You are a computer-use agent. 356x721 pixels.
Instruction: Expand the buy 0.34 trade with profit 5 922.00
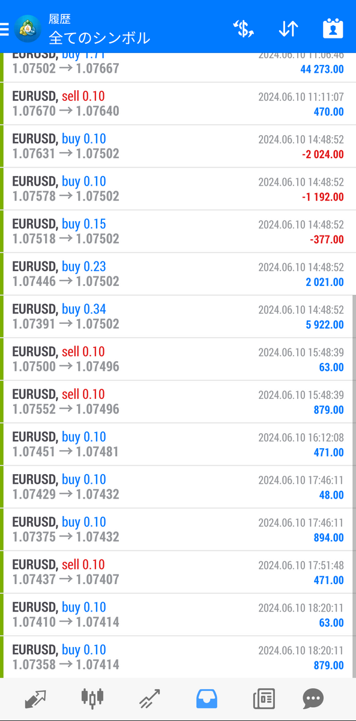178,317
